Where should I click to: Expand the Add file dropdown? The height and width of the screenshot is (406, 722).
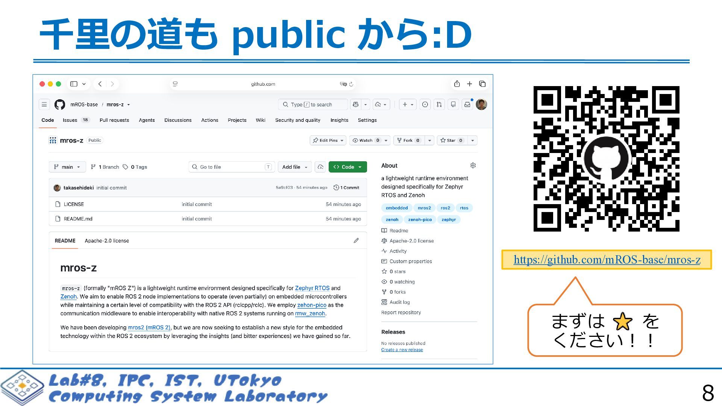tap(295, 167)
